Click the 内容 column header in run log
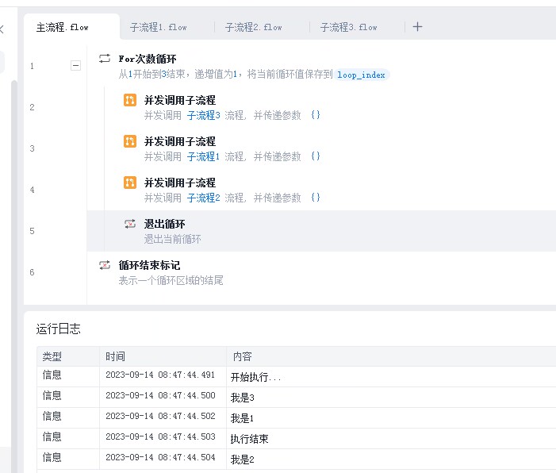 click(x=241, y=356)
